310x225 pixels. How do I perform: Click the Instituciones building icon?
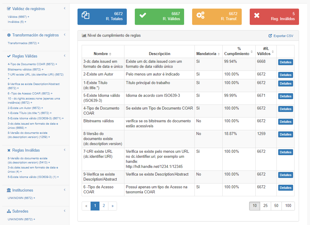tap(9, 190)
